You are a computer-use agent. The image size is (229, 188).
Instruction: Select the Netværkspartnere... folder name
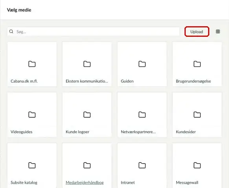tap(139, 132)
